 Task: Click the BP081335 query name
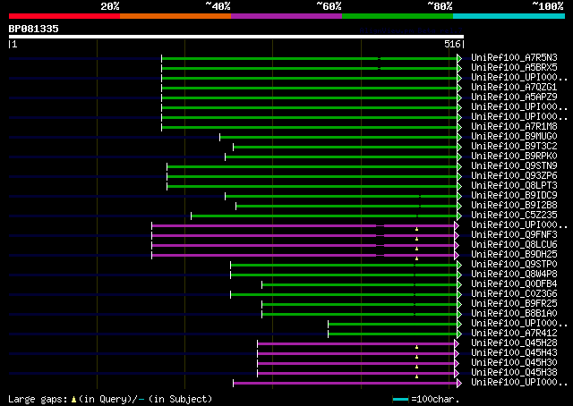click(34, 29)
